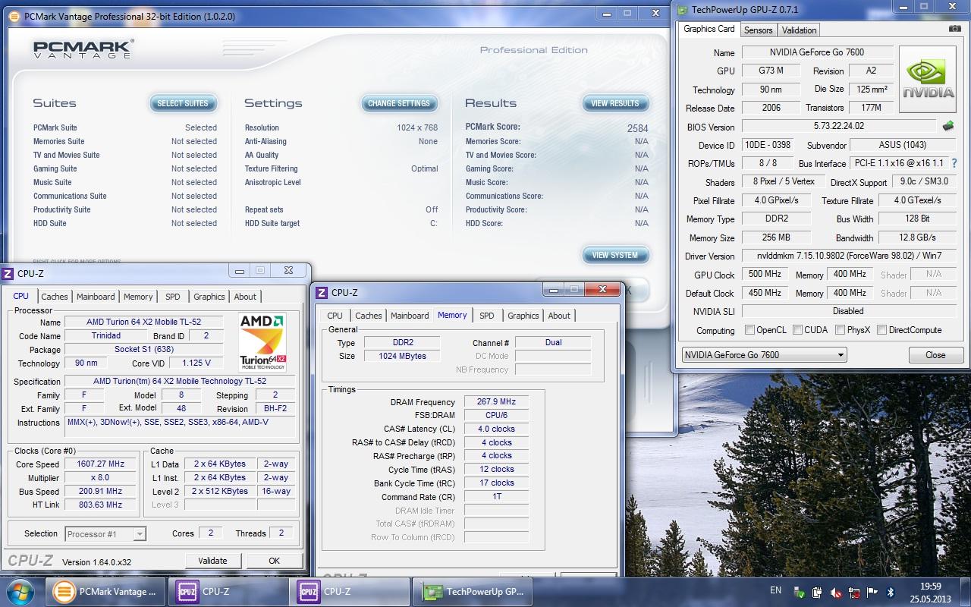Click the DRAM Frequency value 267.9 MHz
This screenshot has width=971, height=607.
pyautogui.click(x=496, y=401)
